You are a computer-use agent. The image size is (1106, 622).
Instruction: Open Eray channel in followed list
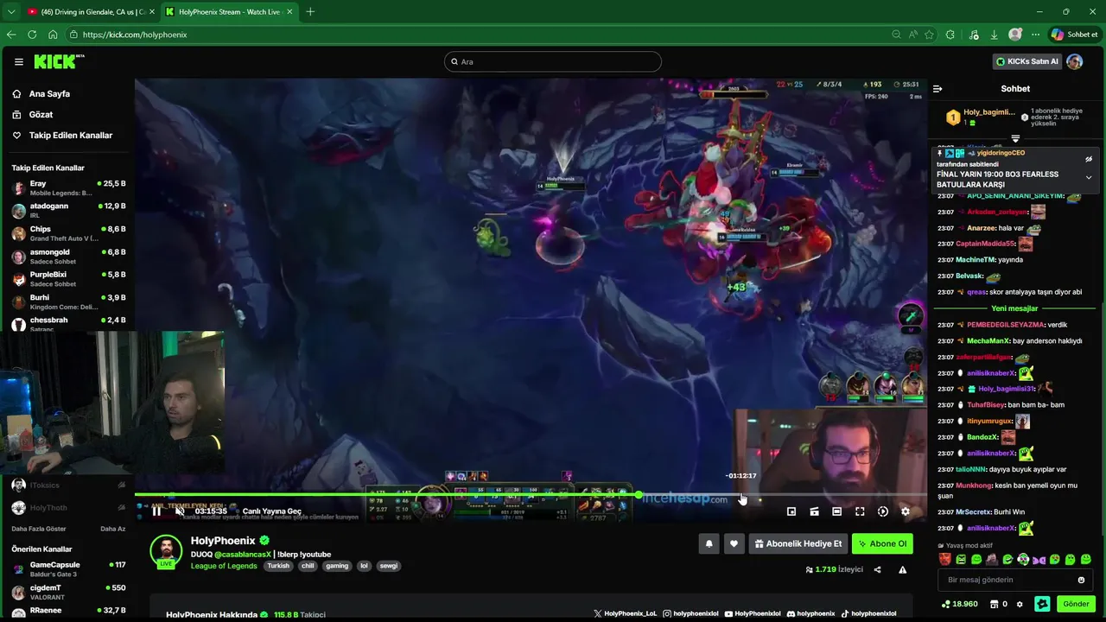point(69,187)
